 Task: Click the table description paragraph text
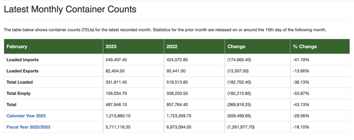point(165,30)
